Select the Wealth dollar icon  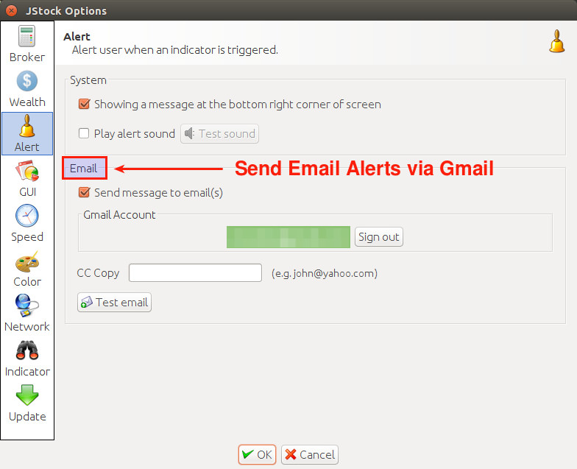click(26, 81)
